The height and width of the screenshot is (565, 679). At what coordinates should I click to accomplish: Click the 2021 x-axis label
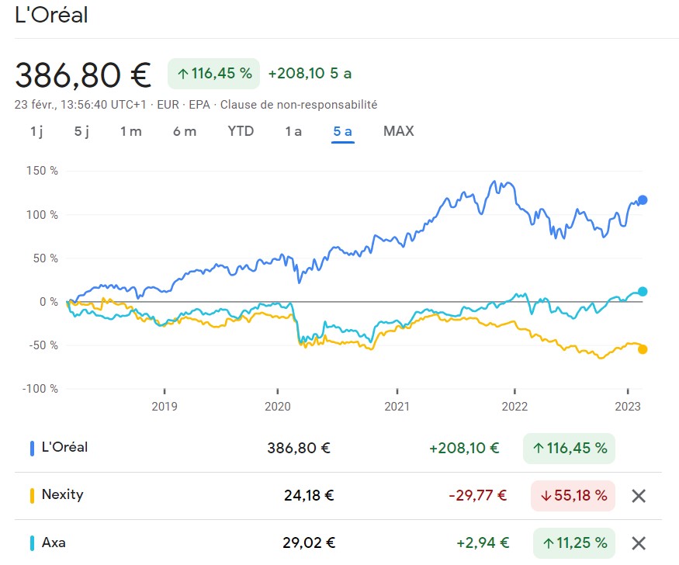397,406
